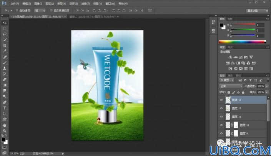Select the Magic Wand tool

click(x=5, y=40)
